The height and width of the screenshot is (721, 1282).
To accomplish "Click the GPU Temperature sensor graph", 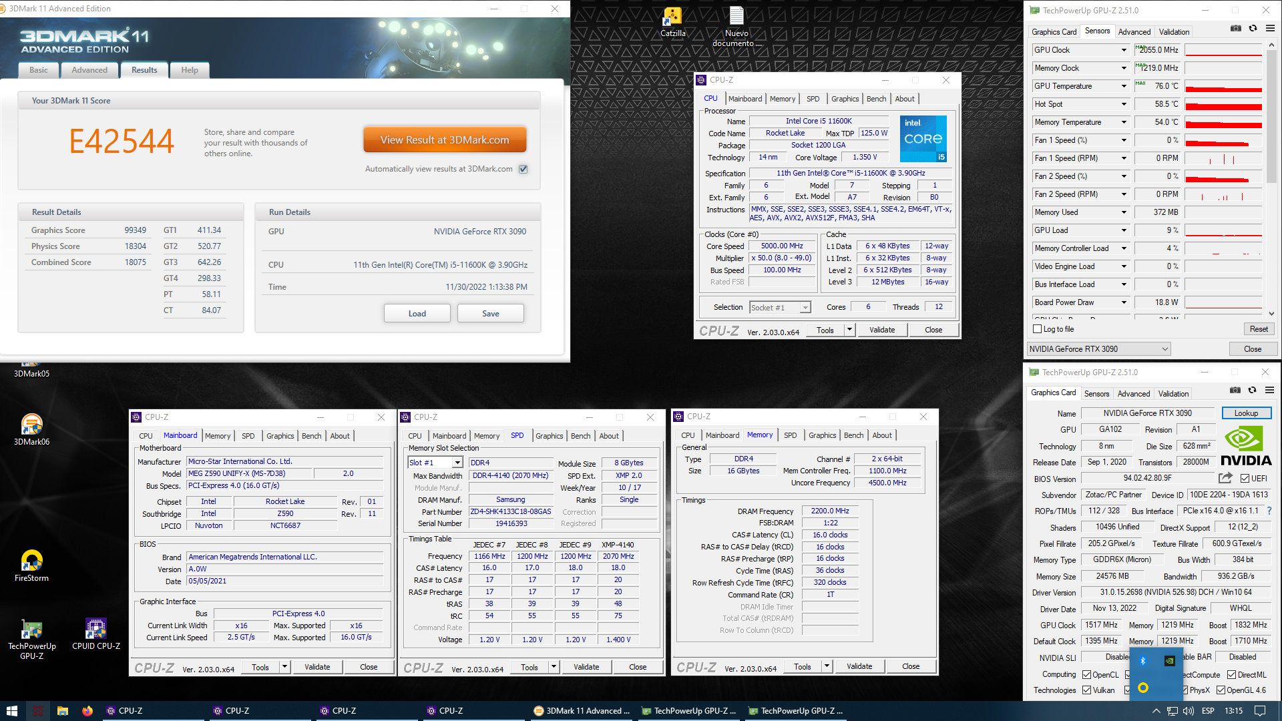I will (1223, 86).
